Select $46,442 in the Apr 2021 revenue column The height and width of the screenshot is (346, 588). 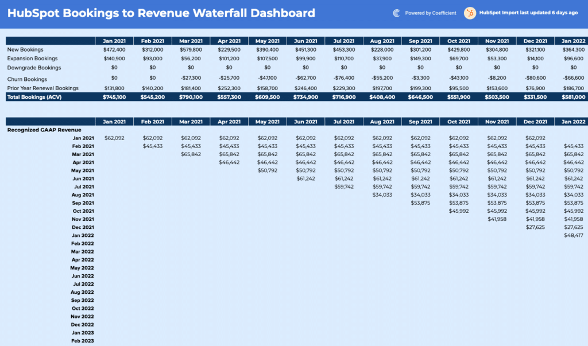point(229,162)
